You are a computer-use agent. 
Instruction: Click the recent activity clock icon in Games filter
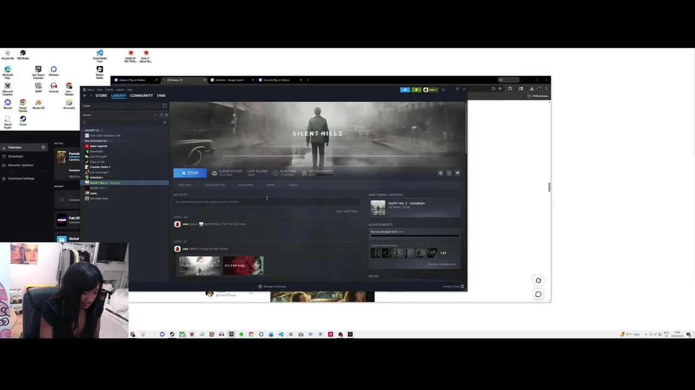coord(161,115)
